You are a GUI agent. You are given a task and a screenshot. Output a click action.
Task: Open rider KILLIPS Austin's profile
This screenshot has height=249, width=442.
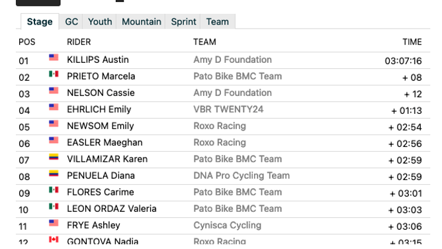pyautogui.click(x=98, y=60)
